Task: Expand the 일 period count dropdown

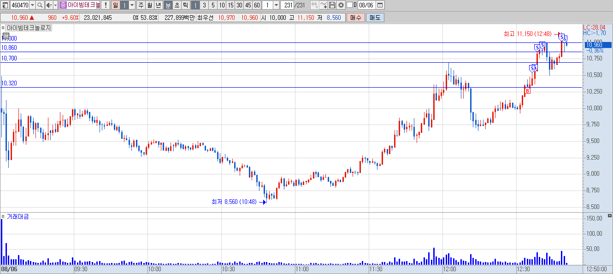Action: click(x=132, y=6)
